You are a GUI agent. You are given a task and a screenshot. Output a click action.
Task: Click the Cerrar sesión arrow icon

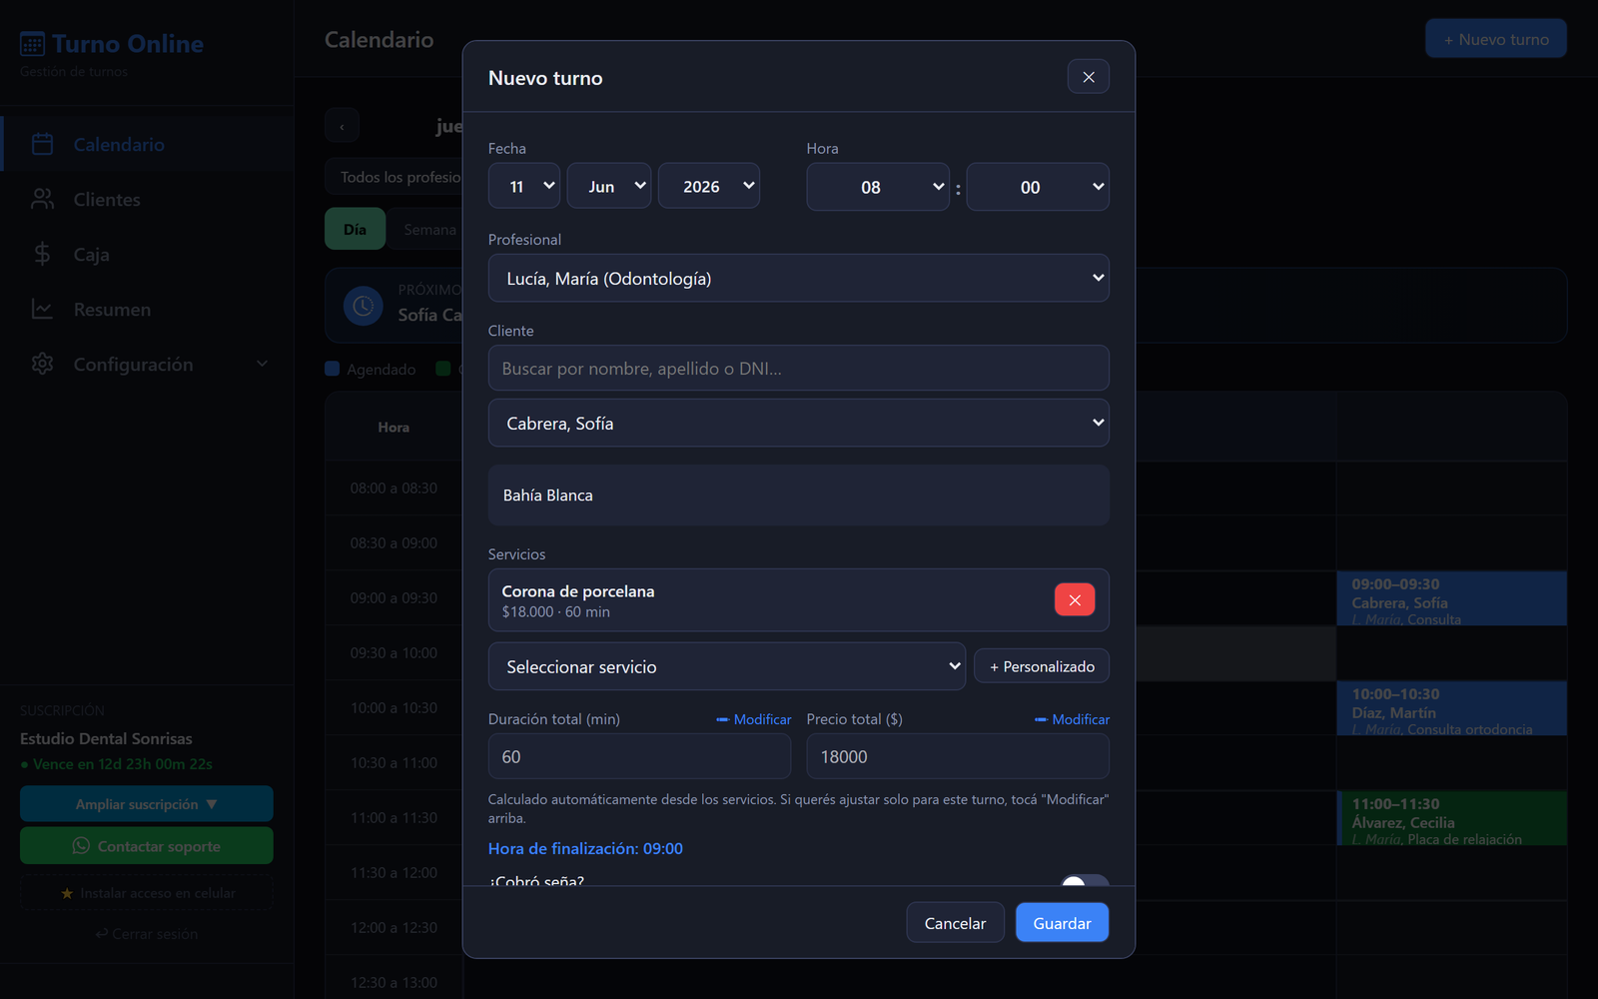point(101,933)
